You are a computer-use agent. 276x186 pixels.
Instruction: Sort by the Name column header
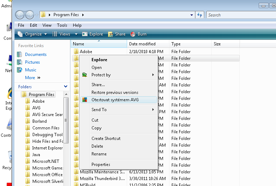click(99, 44)
